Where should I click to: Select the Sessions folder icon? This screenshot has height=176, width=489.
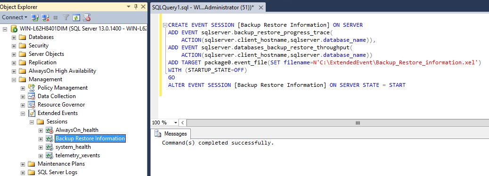point(40,122)
